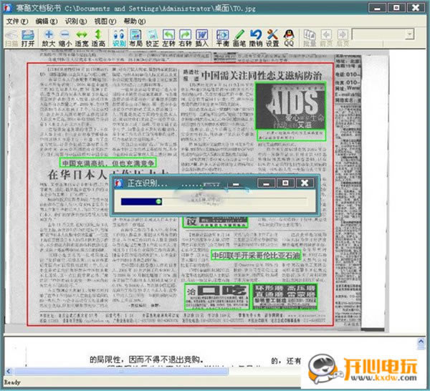Select region 中国充满商机，但也充满竞争

point(108,163)
